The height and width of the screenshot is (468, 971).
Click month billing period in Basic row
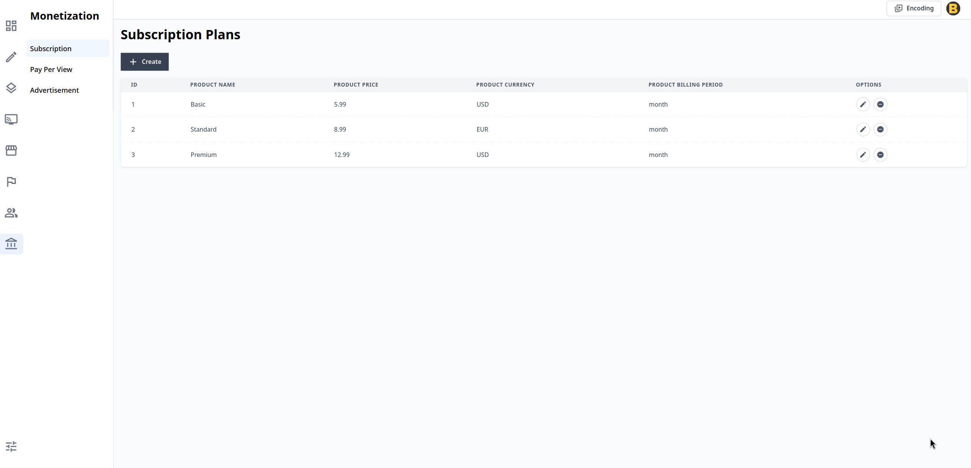click(x=658, y=104)
